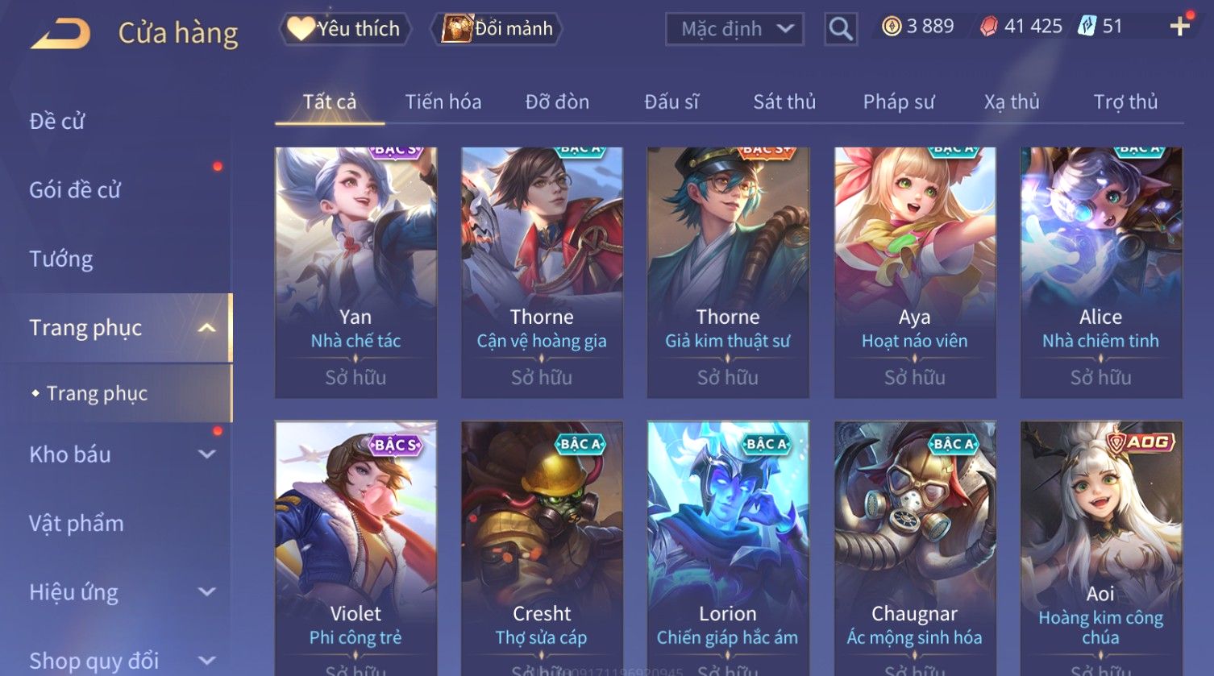This screenshot has height=676, width=1214.
Task: Open the search magnifier icon
Action: tap(840, 29)
